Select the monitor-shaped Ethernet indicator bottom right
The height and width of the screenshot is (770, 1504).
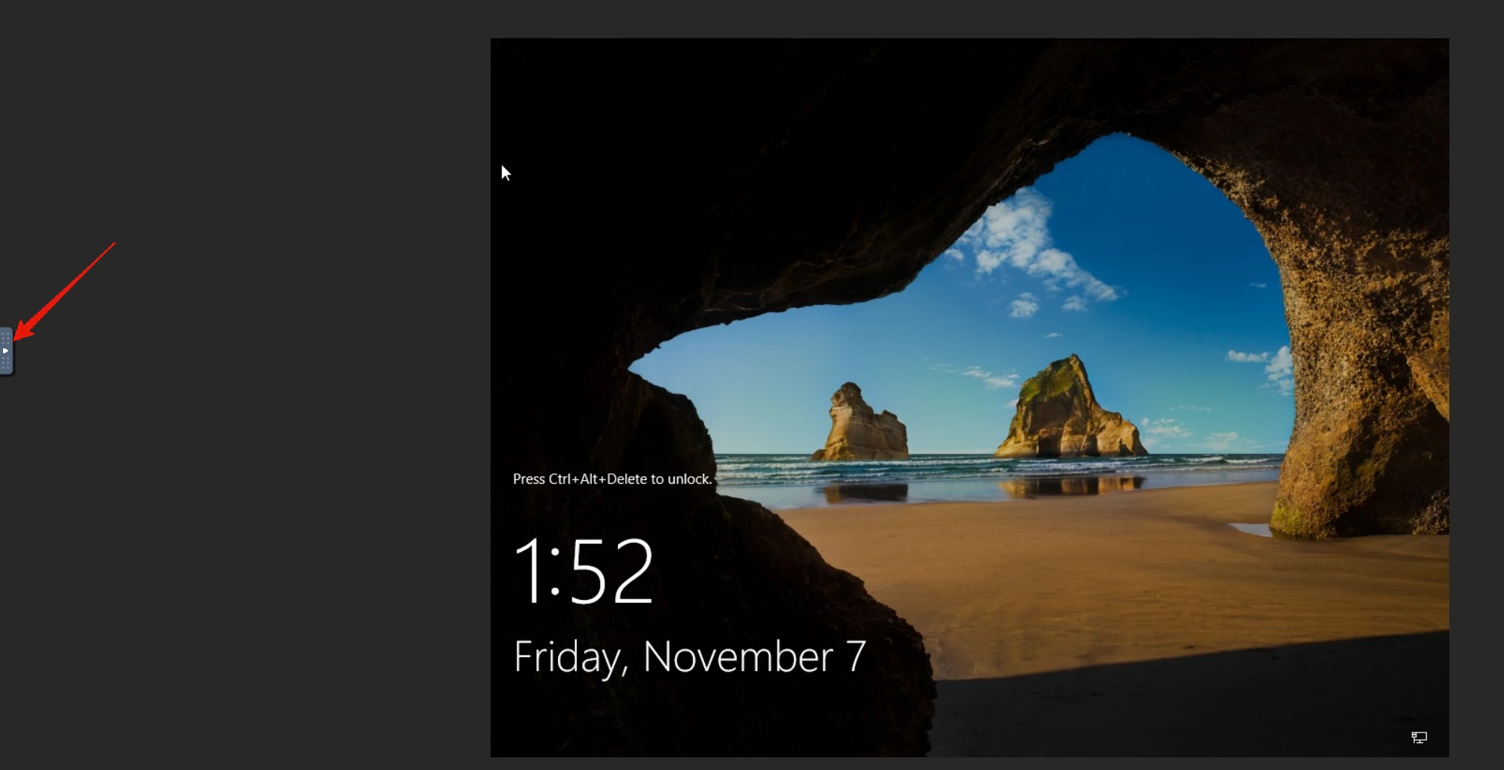click(x=1419, y=738)
